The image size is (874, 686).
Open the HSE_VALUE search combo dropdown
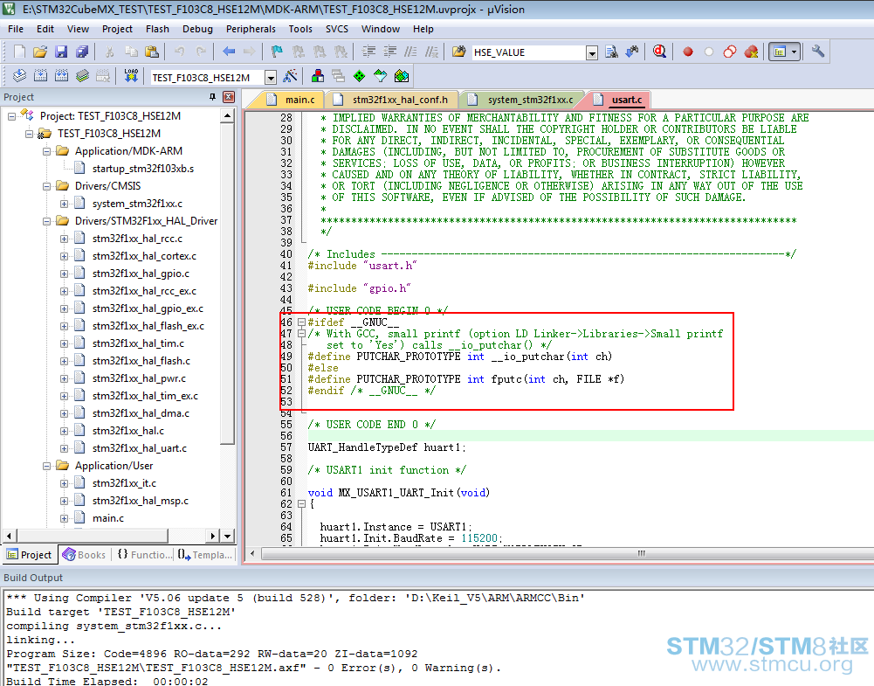592,53
